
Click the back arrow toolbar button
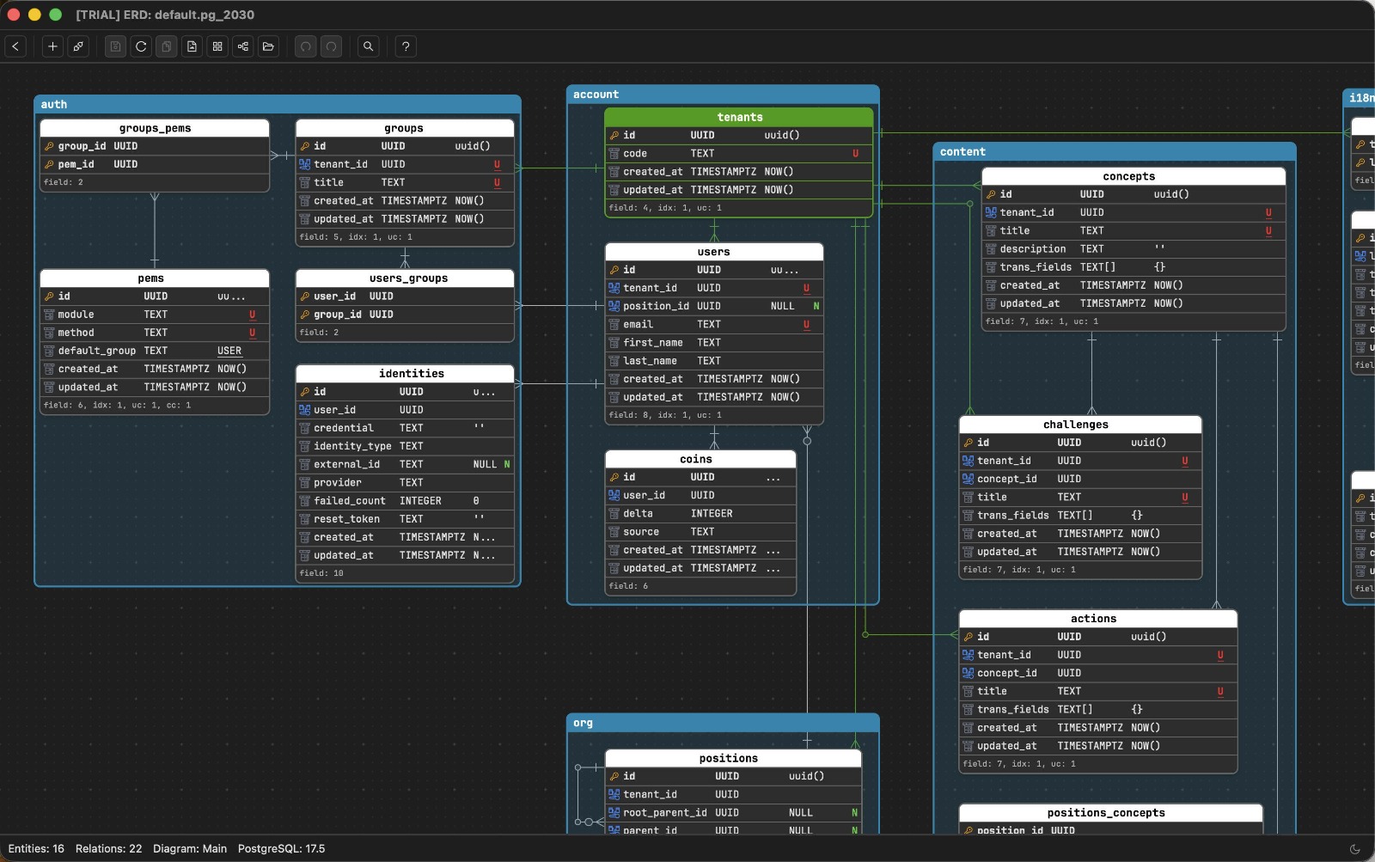click(15, 46)
